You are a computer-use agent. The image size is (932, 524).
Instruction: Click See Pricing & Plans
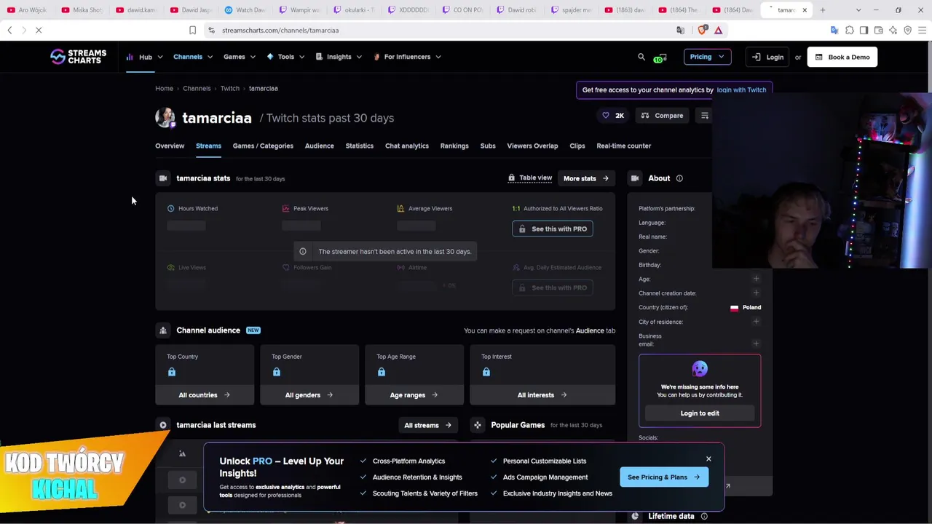(663, 477)
